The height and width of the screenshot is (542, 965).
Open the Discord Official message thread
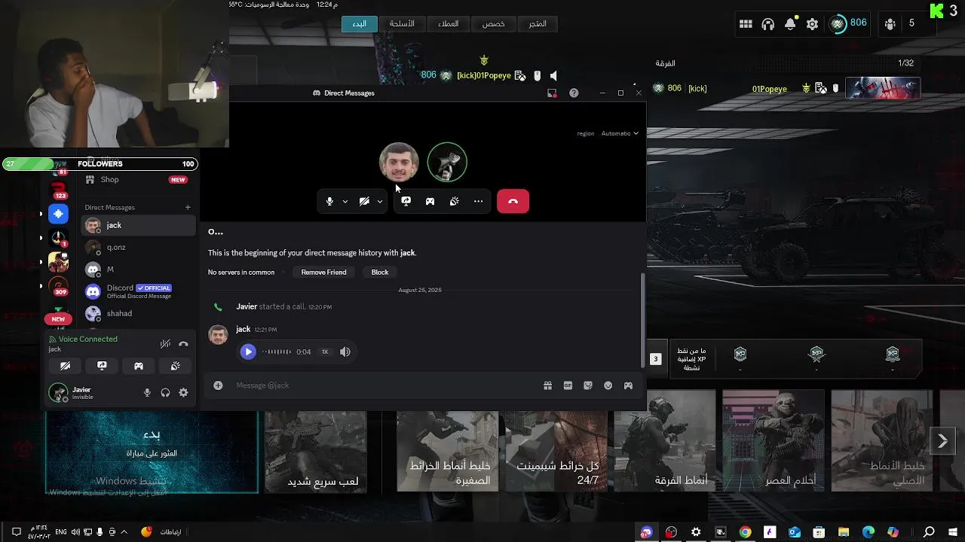click(137, 291)
